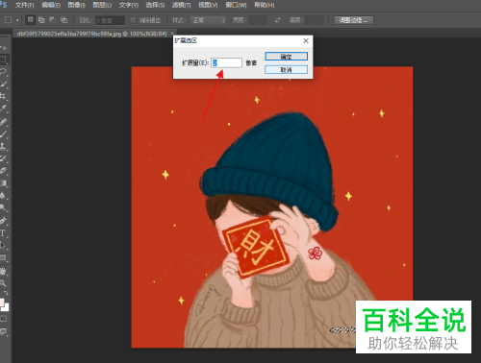Viewport: 481px width, 363px height.
Task: Select the Quick Selection tool
Action: (x=3, y=84)
